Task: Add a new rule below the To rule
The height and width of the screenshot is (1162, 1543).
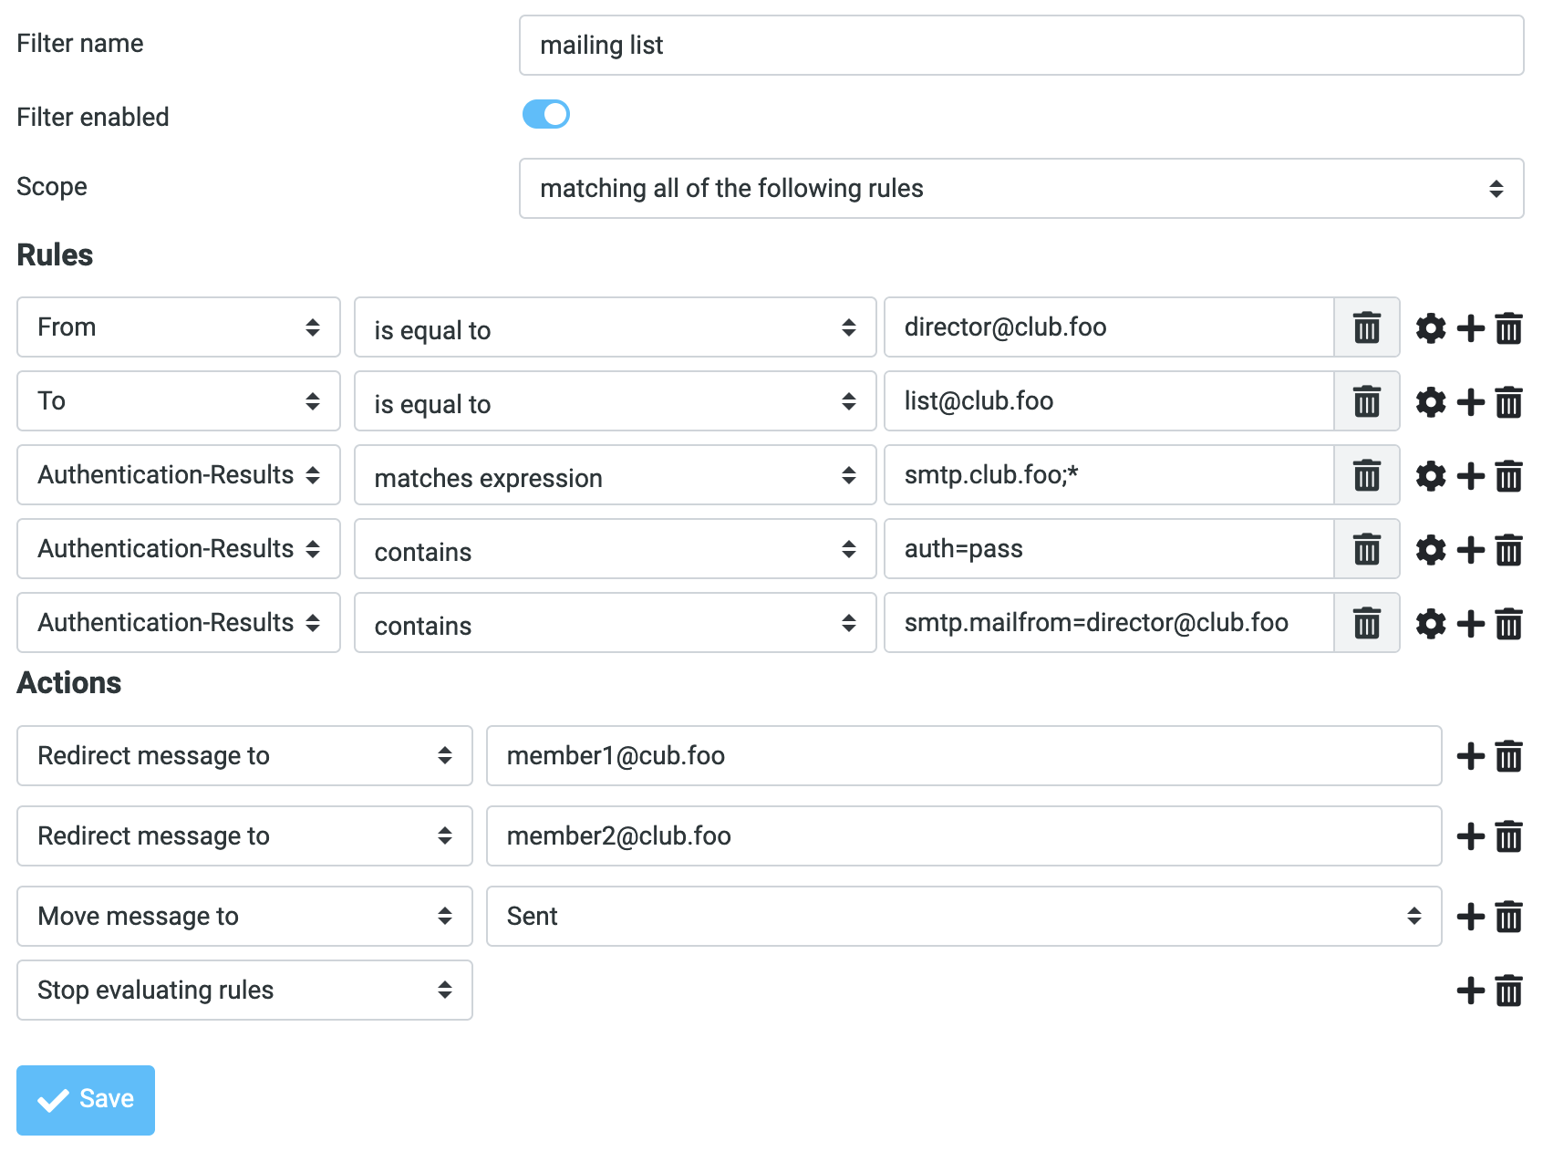Action: click(1470, 401)
